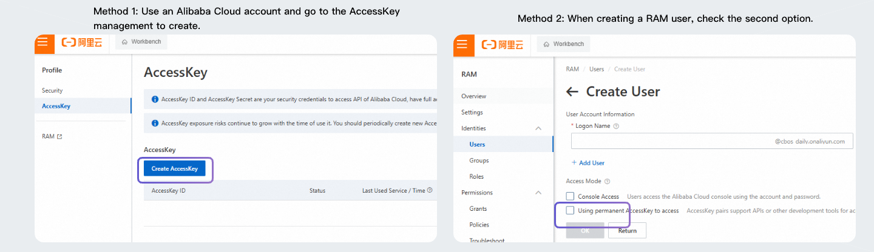Open the hamburger menu on the AccessKey page

tap(42, 42)
